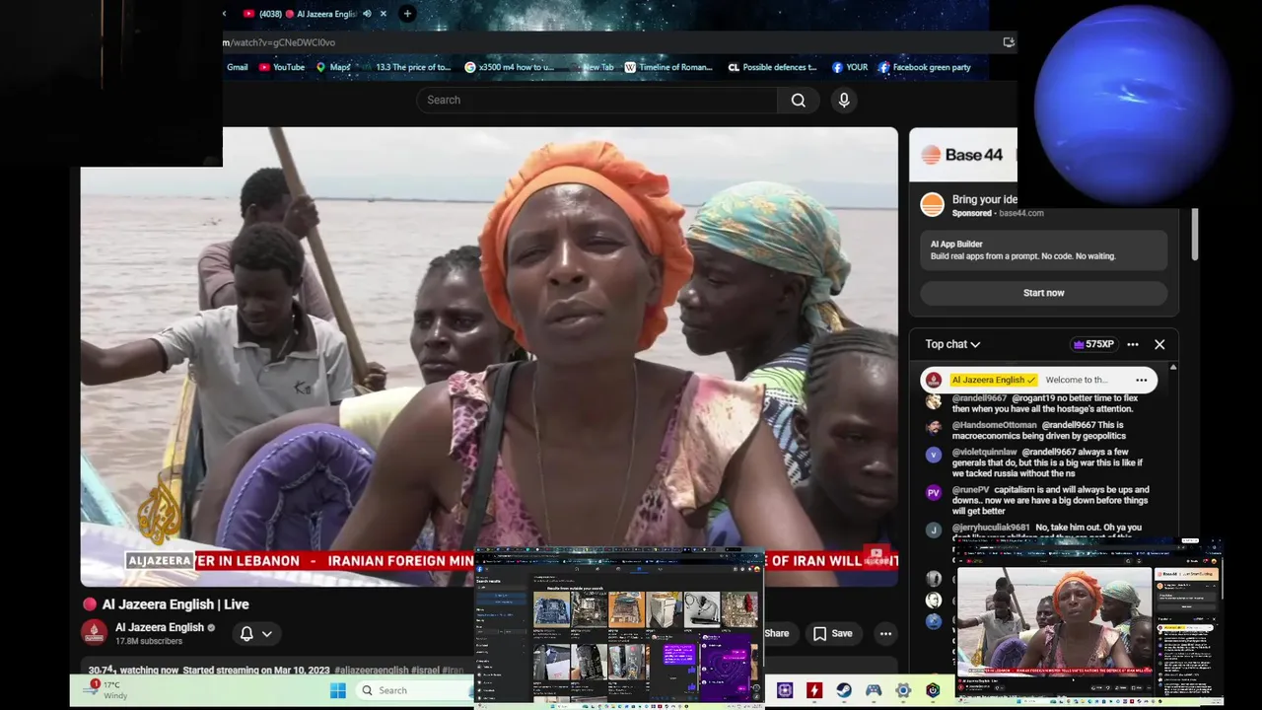Open 'x3500 m4 how to u...' bookmark
The width and height of the screenshot is (1262, 710).
point(510,67)
